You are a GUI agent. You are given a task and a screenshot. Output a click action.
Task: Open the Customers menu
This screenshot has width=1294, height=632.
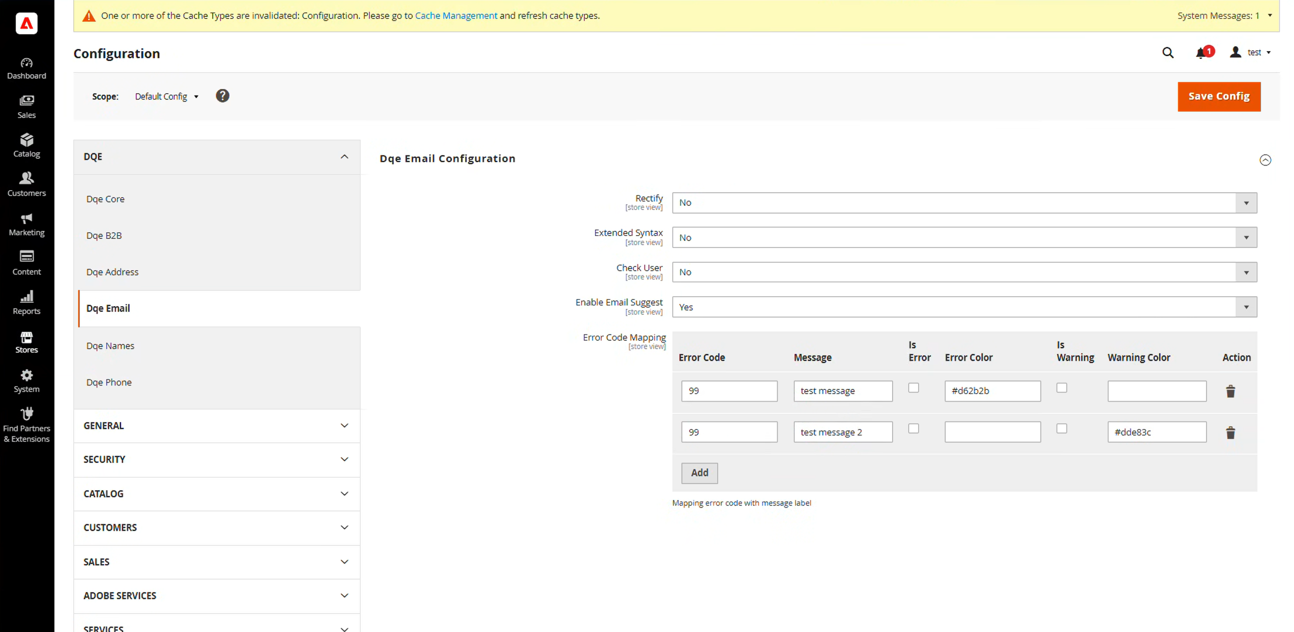(x=26, y=185)
